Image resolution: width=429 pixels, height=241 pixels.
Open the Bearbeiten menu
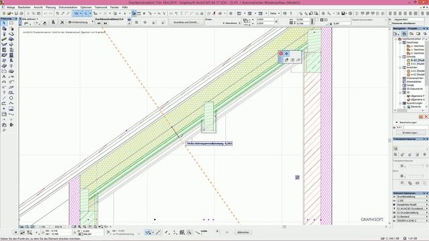(x=24, y=7)
